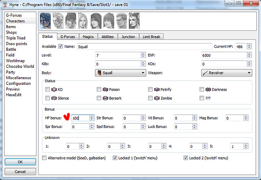
Task: Enable the KO status checkbox
Action: point(47,90)
